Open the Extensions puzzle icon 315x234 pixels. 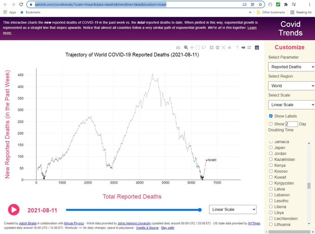pos(286,5)
